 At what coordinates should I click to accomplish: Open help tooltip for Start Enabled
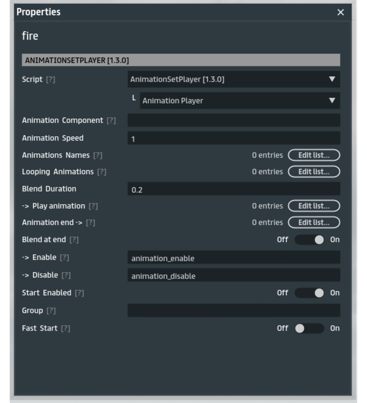click(x=79, y=293)
